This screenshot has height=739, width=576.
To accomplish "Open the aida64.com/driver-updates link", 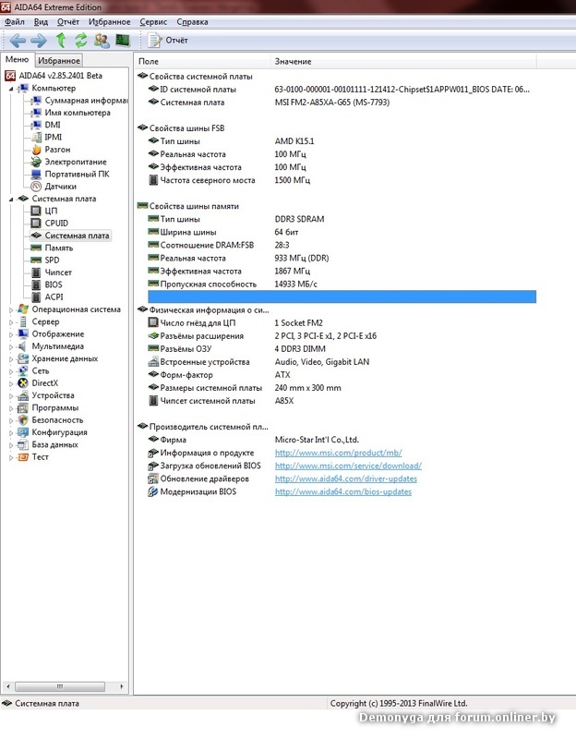I will pyautogui.click(x=346, y=479).
